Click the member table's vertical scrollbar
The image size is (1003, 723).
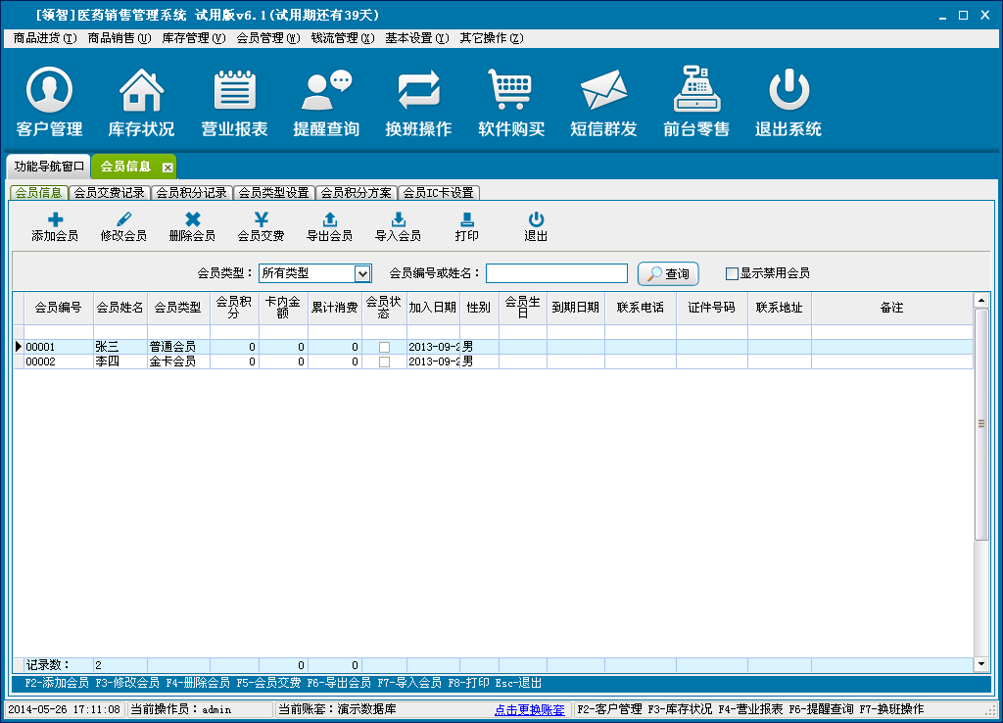click(x=981, y=421)
